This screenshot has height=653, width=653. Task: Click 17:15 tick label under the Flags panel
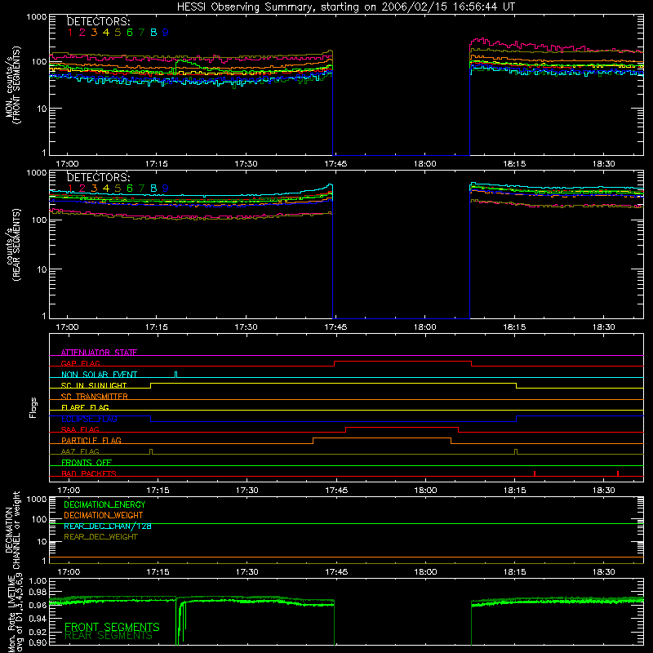pyautogui.click(x=158, y=491)
